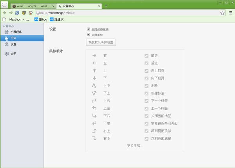Image resolution: width=235 pixels, height=168 pixels.
Task: Open the main menu hamburger icon
Action: click(231, 13)
